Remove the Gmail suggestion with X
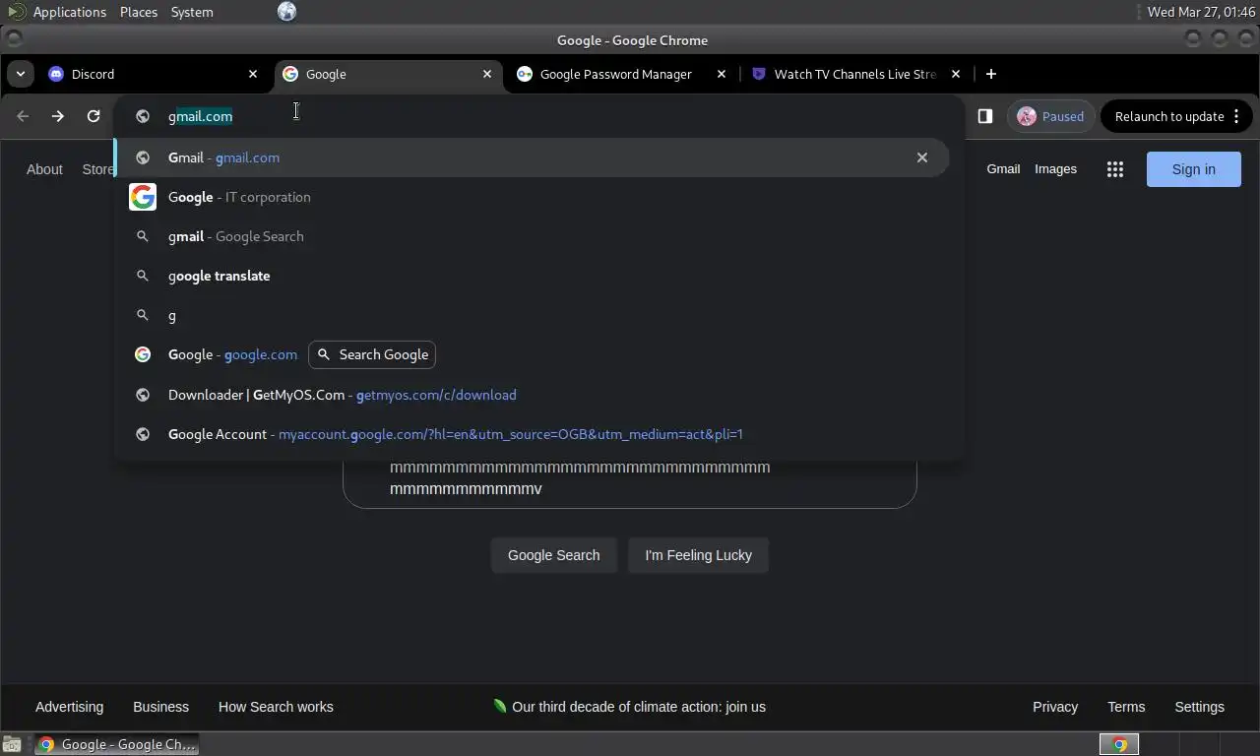 (x=922, y=157)
